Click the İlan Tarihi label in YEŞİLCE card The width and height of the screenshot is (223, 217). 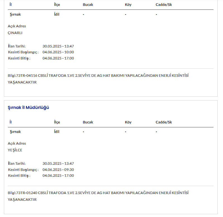[x=17, y=163]
